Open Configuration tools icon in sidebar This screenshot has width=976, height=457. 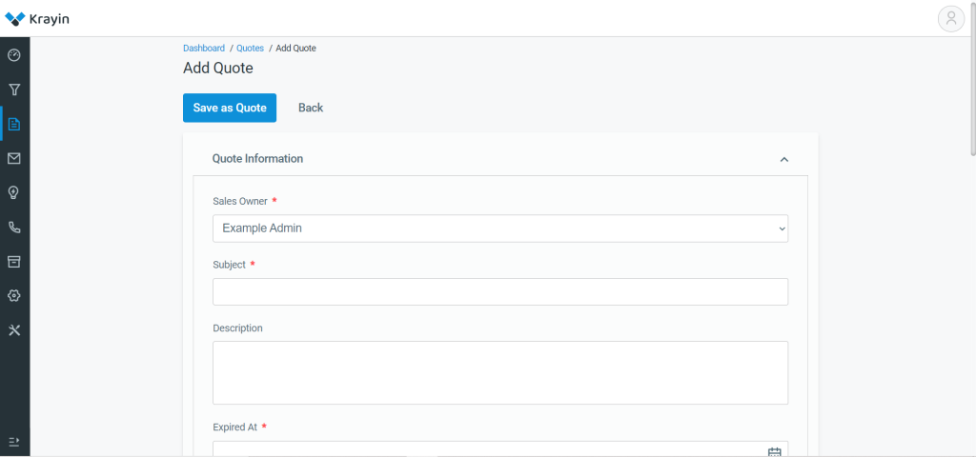tap(14, 329)
